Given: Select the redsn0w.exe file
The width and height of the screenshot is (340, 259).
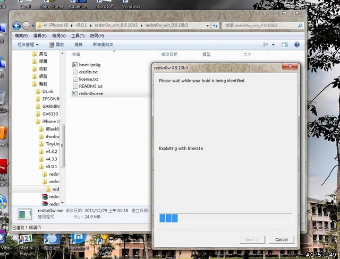Looking at the screenshot, I should click(x=88, y=93).
